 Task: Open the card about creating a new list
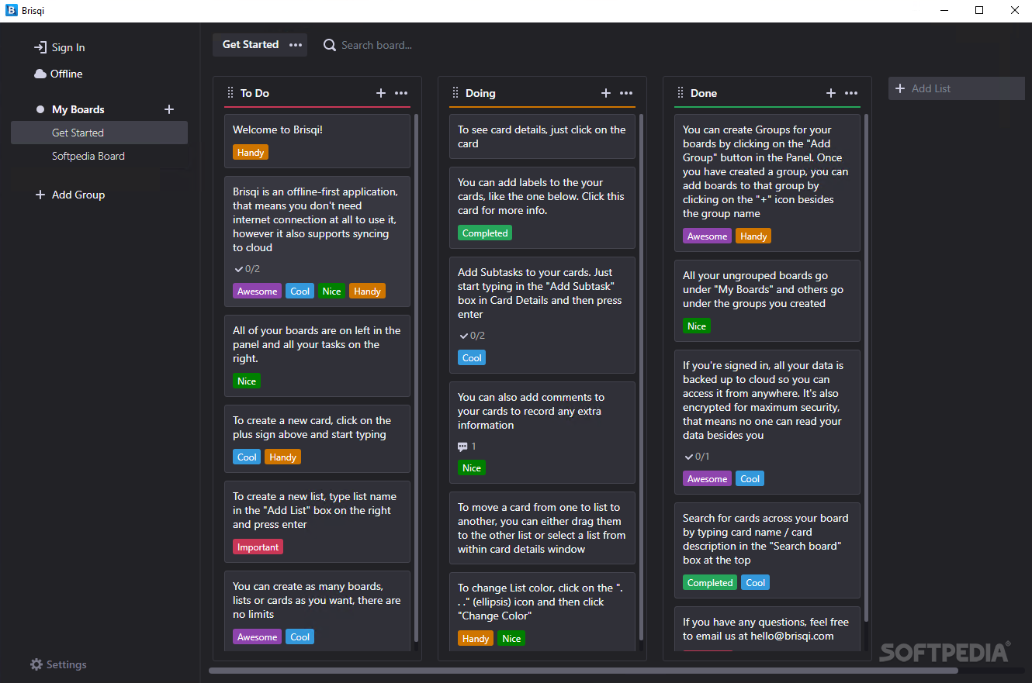(x=317, y=522)
